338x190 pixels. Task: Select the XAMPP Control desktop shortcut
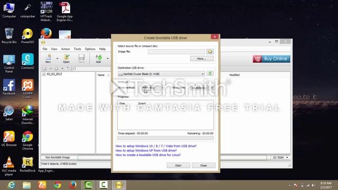click(x=27, y=89)
